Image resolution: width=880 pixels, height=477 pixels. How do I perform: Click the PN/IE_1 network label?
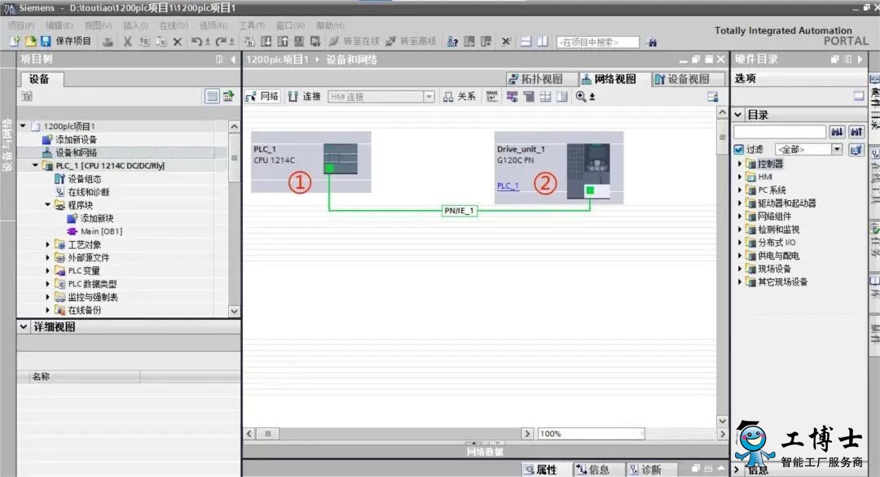click(x=460, y=211)
